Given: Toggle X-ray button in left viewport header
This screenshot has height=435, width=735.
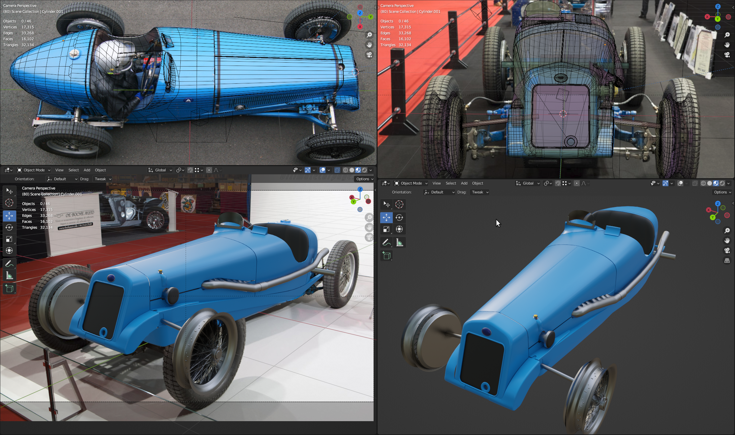Looking at the screenshot, I should [x=337, y=170].
